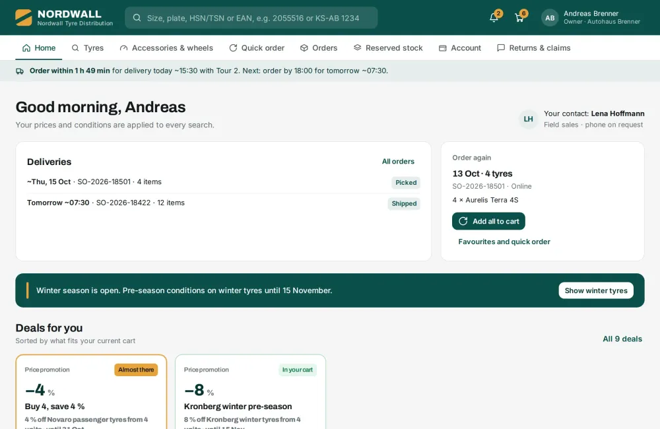Image resolution: width=660 pixels, height=429 pixels.
Task: Open the Orders tab
Action: pos(319,48)
